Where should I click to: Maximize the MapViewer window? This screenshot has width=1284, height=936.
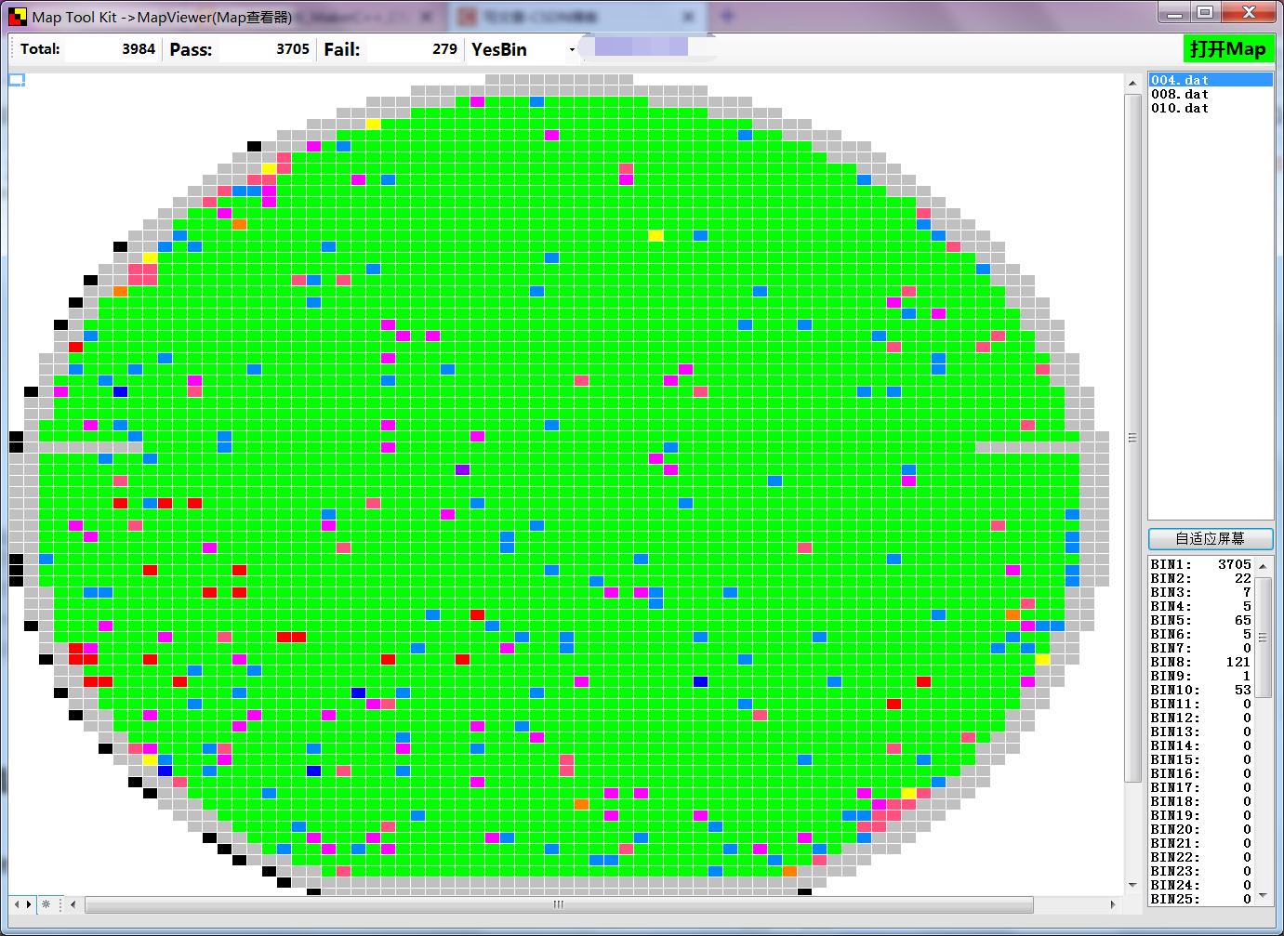pyautogui.click(x=1205, y=12)
